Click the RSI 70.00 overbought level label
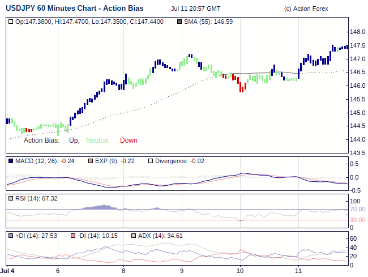This screenshot has height=277, width=368. coord(358,209)
